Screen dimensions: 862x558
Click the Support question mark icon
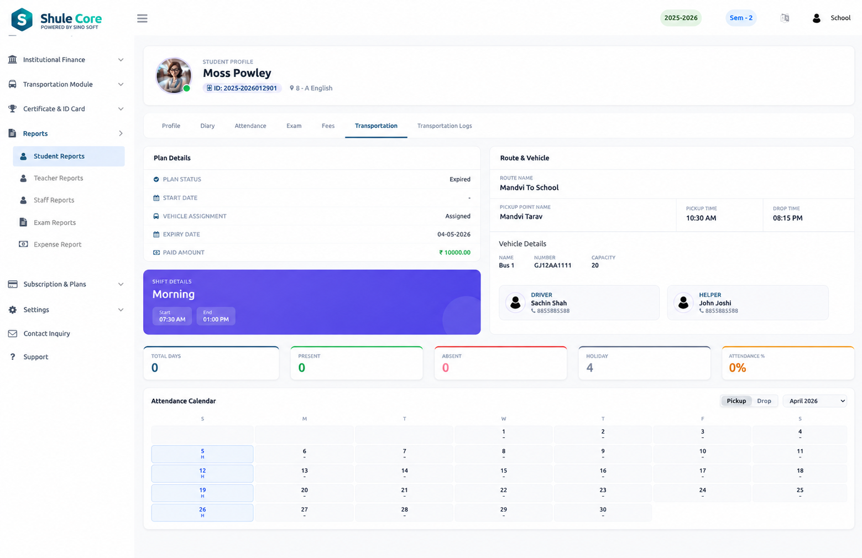(x=12, y=357)
